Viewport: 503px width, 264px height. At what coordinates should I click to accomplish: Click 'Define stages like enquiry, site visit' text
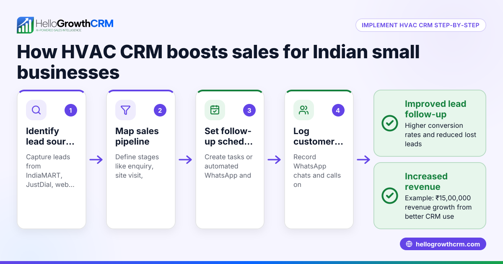click(x=137, y=166)
